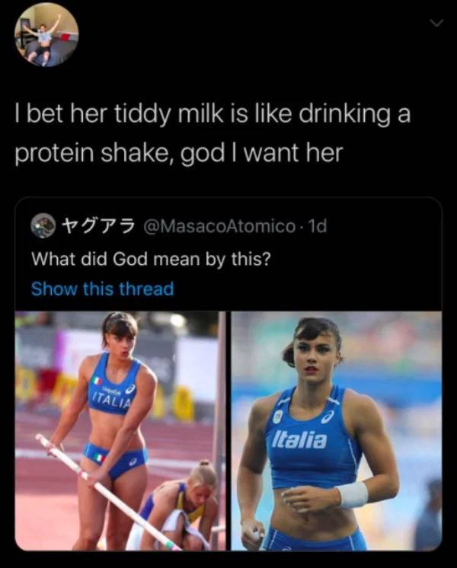Image resolution: width=457 pixels, height=568 pixels.
Task: Open the right close-up photo thumbnail
Action: pyautogui.click(x=337, y=430)
